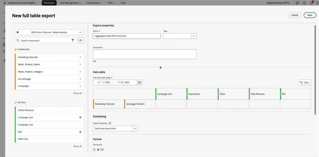Click the Export frequency help icon
Image resolution: width=319 pixels, height=157 pixels.
pyautogui.click(x=110, y=123)
